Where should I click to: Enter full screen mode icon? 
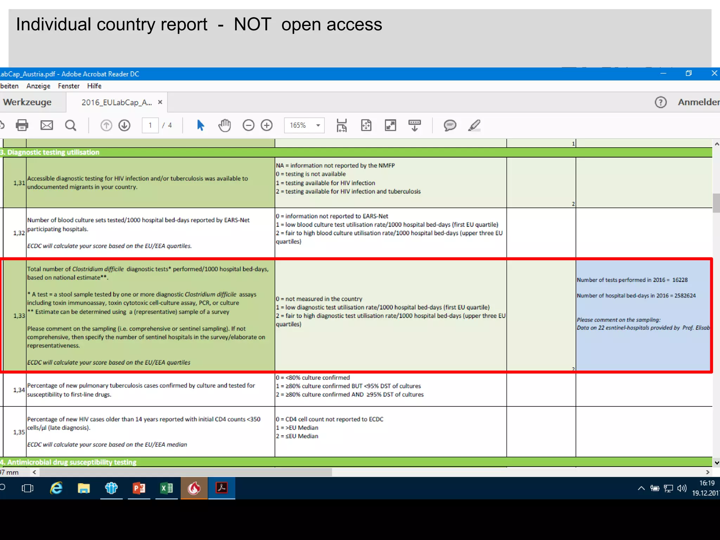pos(390,125)
